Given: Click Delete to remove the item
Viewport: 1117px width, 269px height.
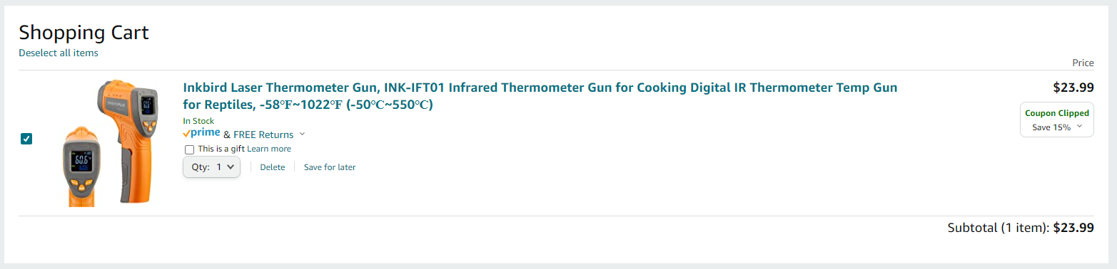Looking at the screenshot, I should pos(272,167).
